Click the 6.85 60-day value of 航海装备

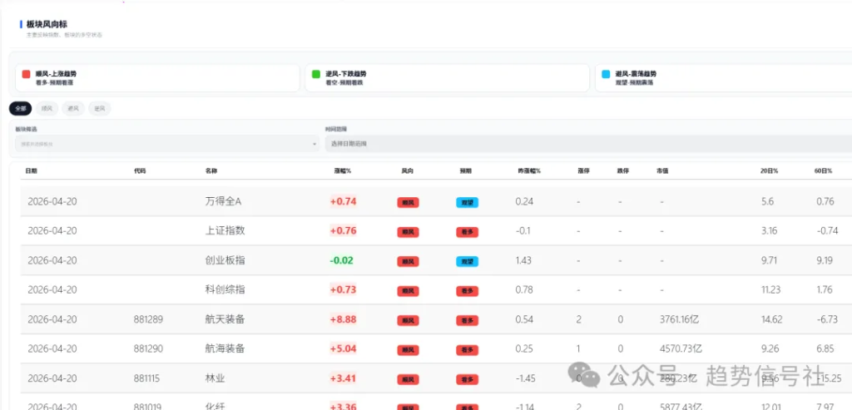[825, 348]
